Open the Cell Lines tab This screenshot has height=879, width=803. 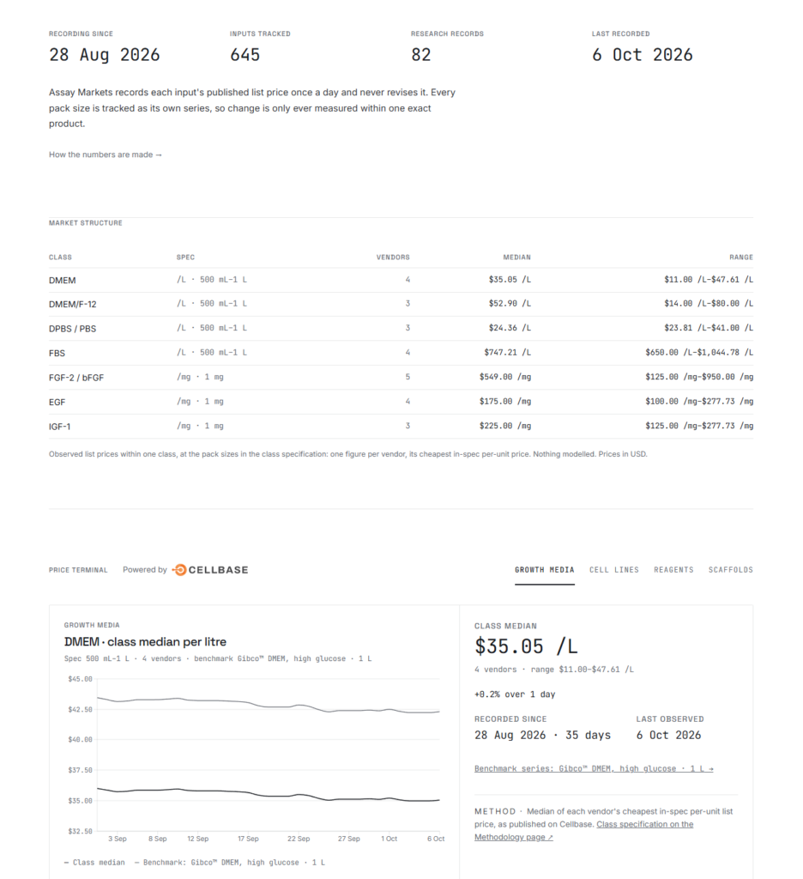[614, 570]
